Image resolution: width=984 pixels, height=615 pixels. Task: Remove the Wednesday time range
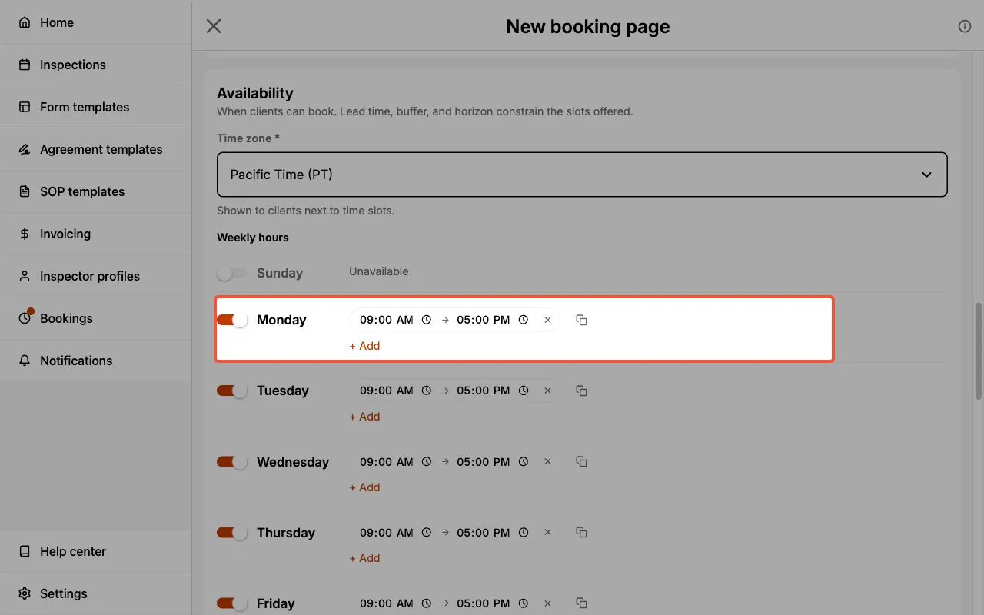[547, 462]
